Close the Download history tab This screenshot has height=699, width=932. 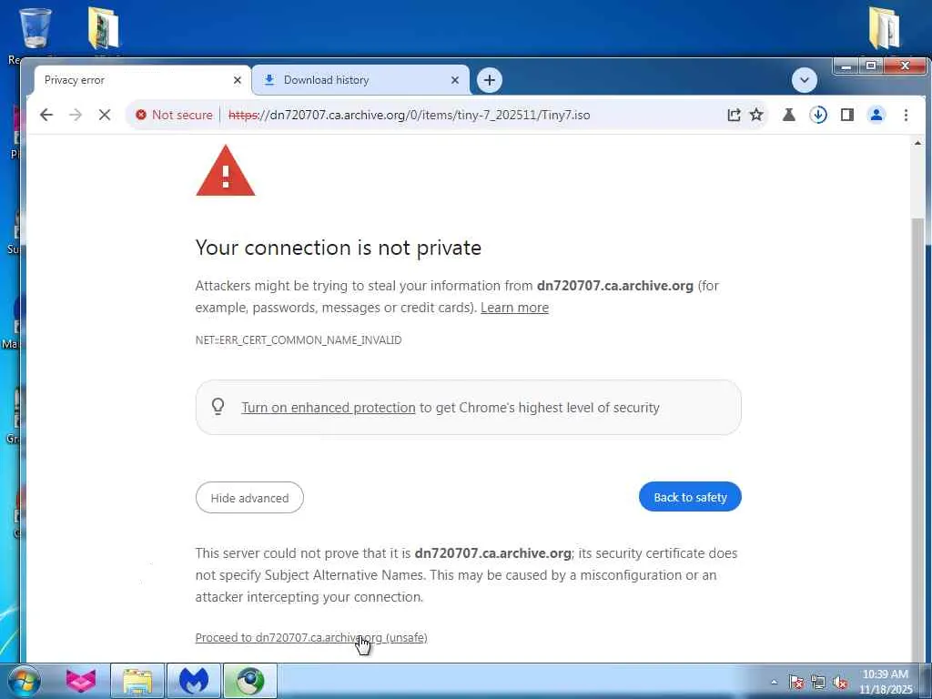pyautogui.click(x=455, y=80)
